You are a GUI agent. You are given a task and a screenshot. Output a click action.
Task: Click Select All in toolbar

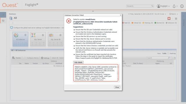pyautogui.click(x=55, y=58)
